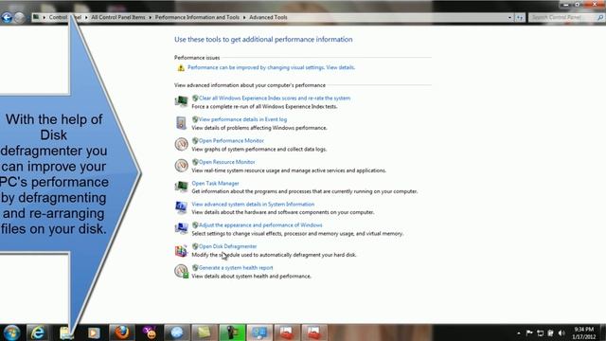Screen dimensions: 606x341
Task: Open Resource Monitor link
Action: [x=227, y=162]
